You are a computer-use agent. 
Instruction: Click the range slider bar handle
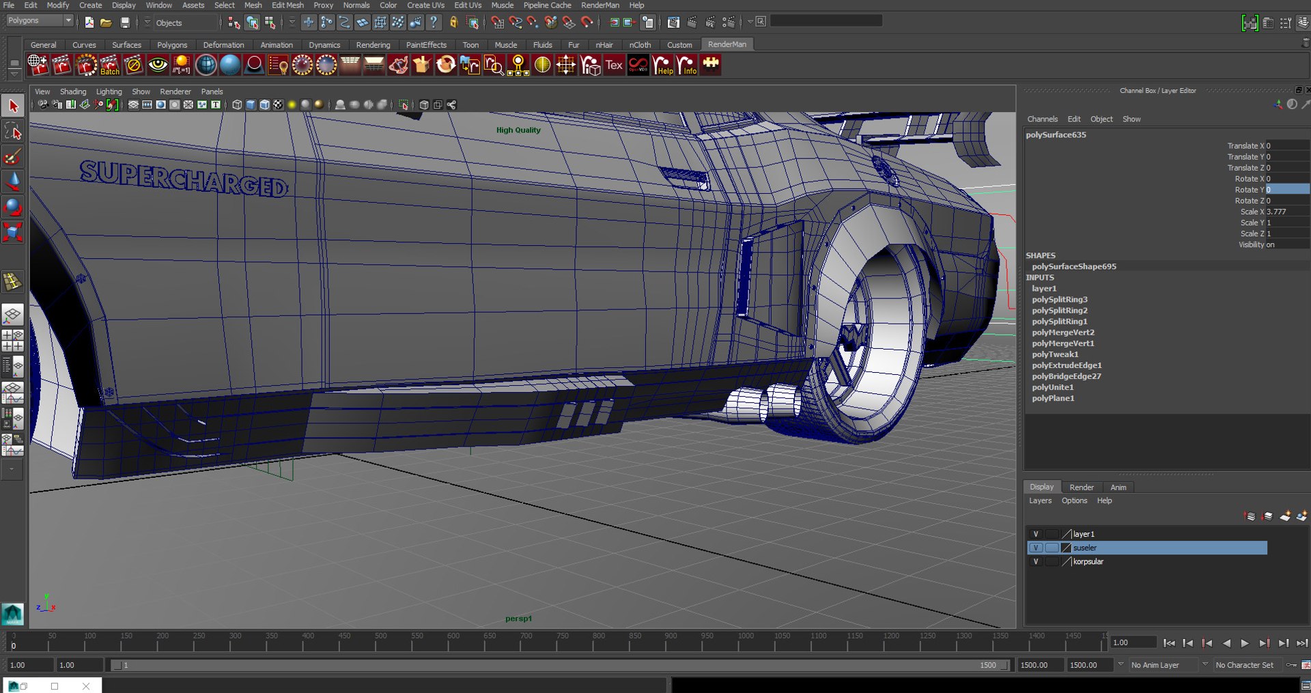click(559, 665)
